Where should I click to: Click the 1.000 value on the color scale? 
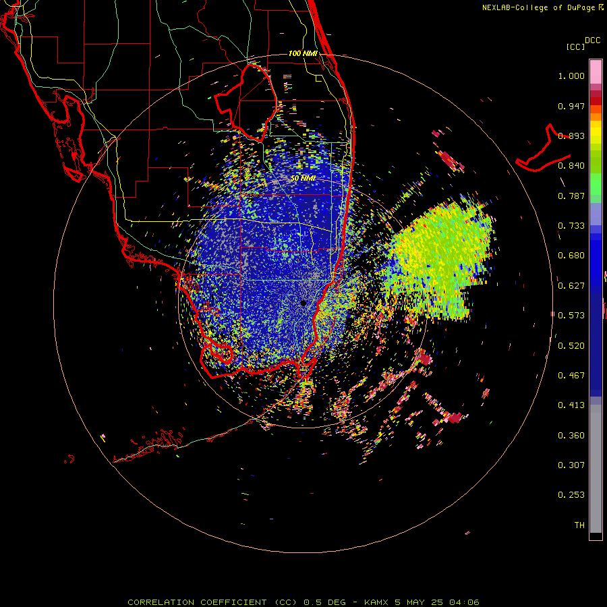[x=571, y=76]
